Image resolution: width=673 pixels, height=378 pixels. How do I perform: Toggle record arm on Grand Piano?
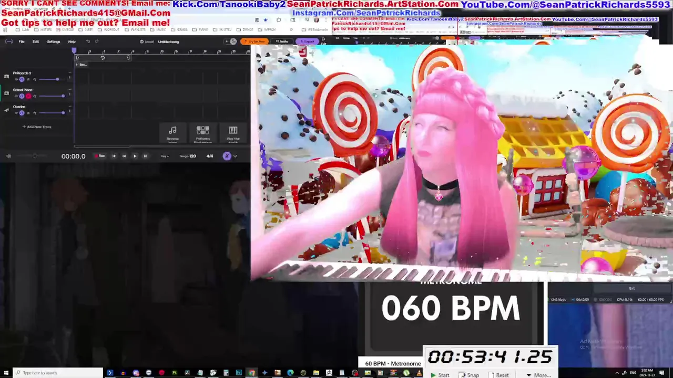click(x=28, y=96)
